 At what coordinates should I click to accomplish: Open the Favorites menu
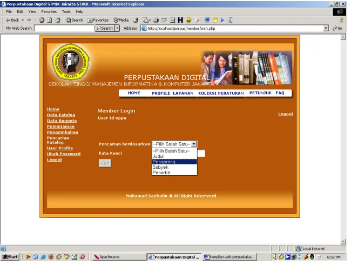tap(49, 12)
